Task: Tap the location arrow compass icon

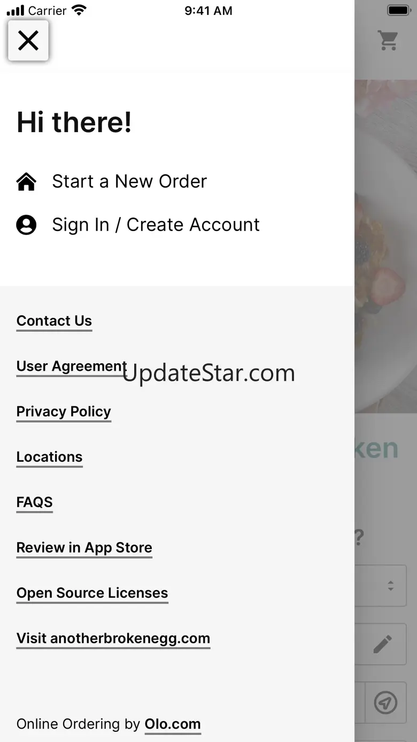Action: pos(385,702)
